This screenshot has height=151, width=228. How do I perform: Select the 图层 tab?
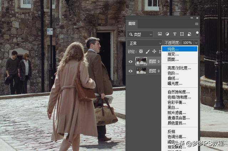pos(132,24)
